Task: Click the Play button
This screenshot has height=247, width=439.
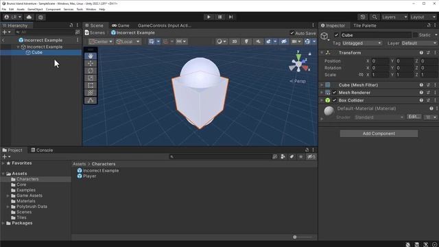Action: click(x=209, y=17)
